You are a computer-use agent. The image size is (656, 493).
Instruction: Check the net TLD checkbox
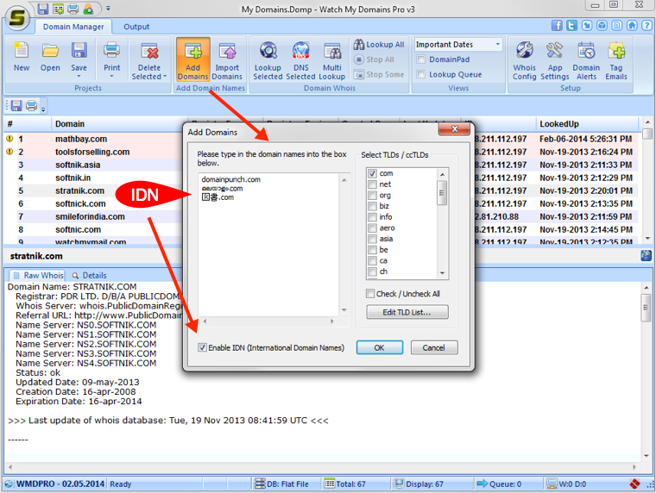pos(372,184)
